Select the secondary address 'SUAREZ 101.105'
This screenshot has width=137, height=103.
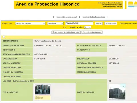[117, 45]
